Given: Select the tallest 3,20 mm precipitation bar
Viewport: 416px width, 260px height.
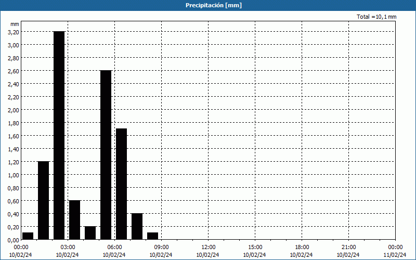Looking at the screenshot, I should point(59,135).
